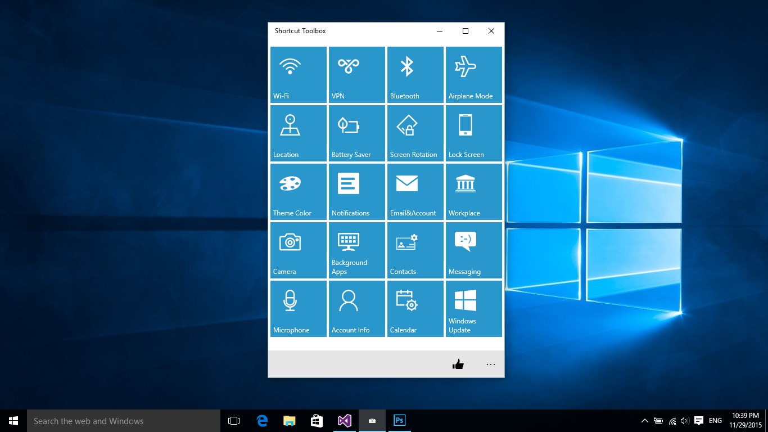Open the Airplane Mode tile
This screenshot has width=768, height=432.
click(x=474, y=75)
